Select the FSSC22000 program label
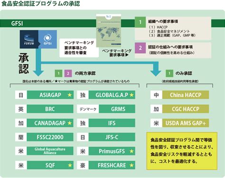 50,137
